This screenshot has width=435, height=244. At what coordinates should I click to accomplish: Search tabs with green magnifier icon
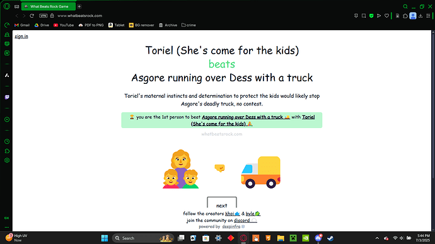[x=405, y=6]
